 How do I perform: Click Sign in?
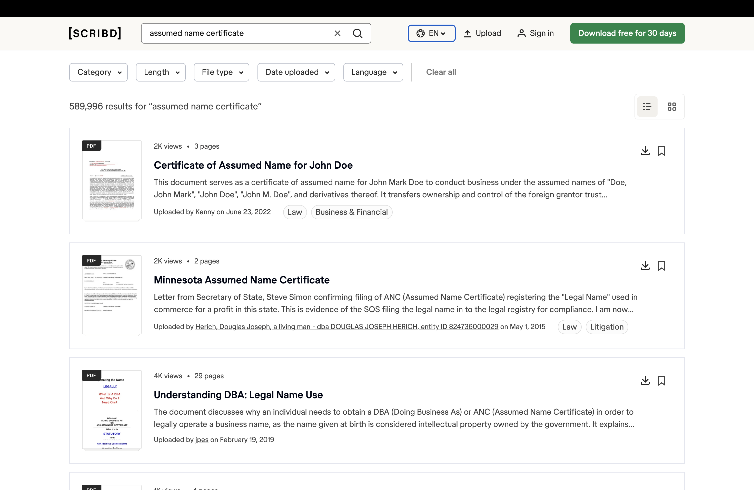[535, 33]
